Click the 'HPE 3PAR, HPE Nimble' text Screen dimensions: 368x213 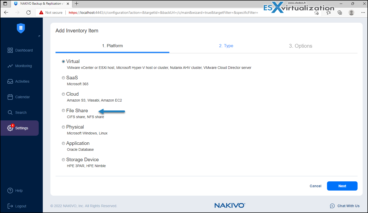click(x=86, y=166)
